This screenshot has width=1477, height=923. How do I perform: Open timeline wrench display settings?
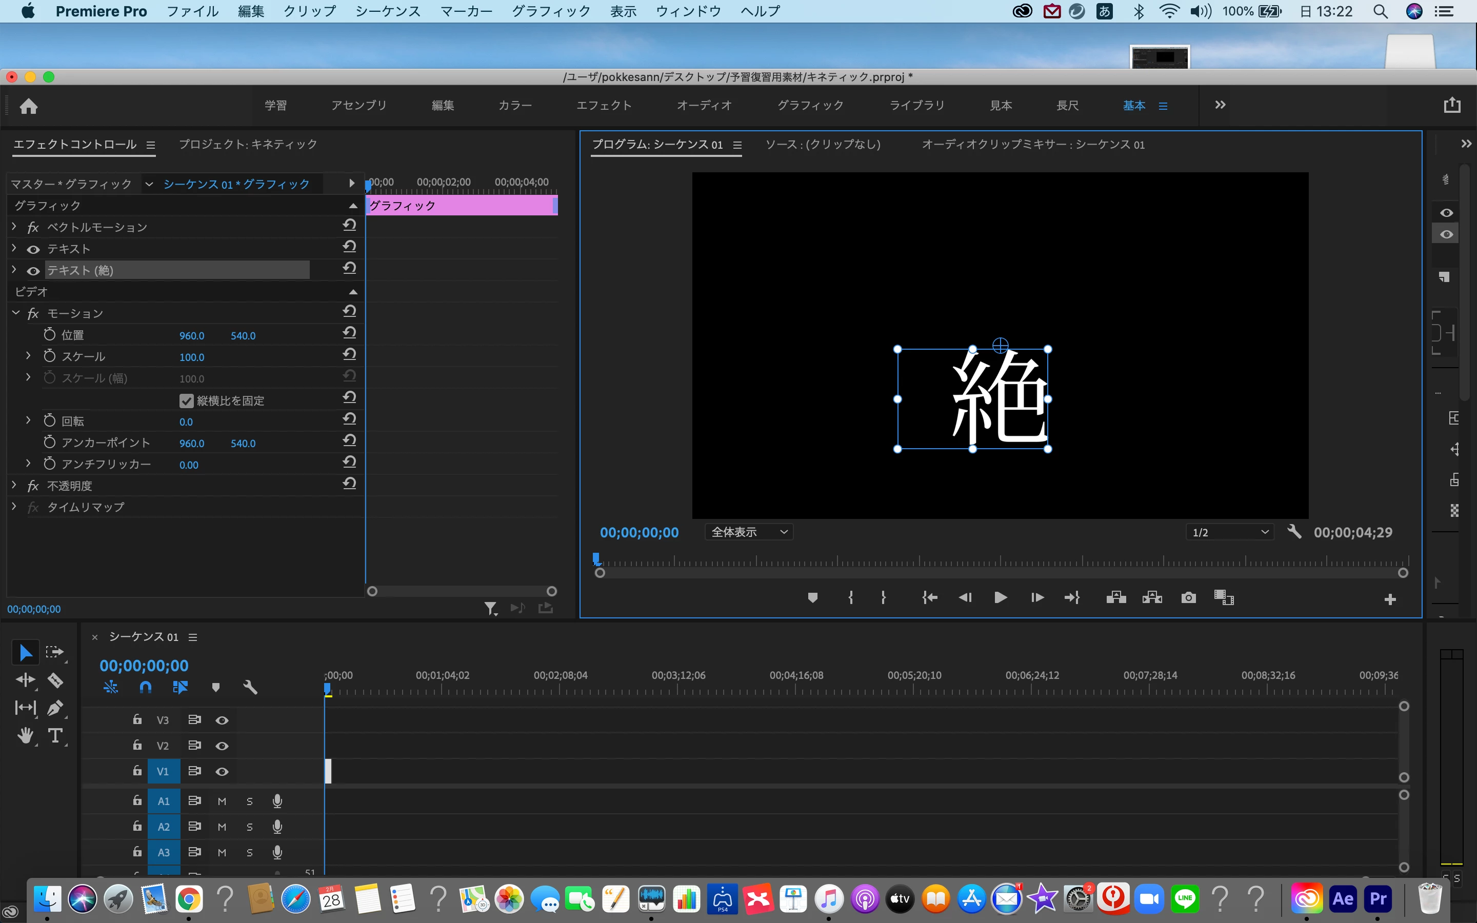click(250, 687)
